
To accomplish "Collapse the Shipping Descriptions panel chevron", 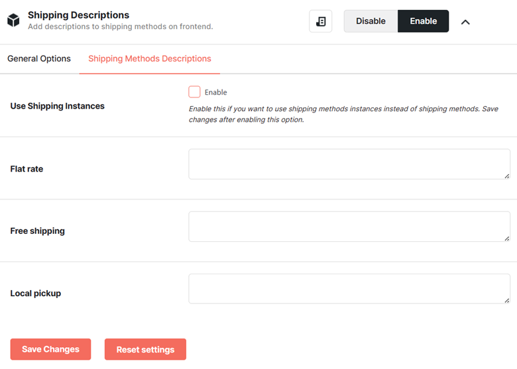I will click(x=465, y=22).
